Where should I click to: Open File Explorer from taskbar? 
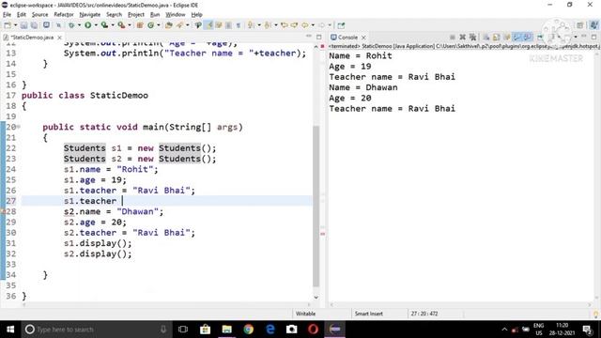pyautogui.click(x=227, y=330)
